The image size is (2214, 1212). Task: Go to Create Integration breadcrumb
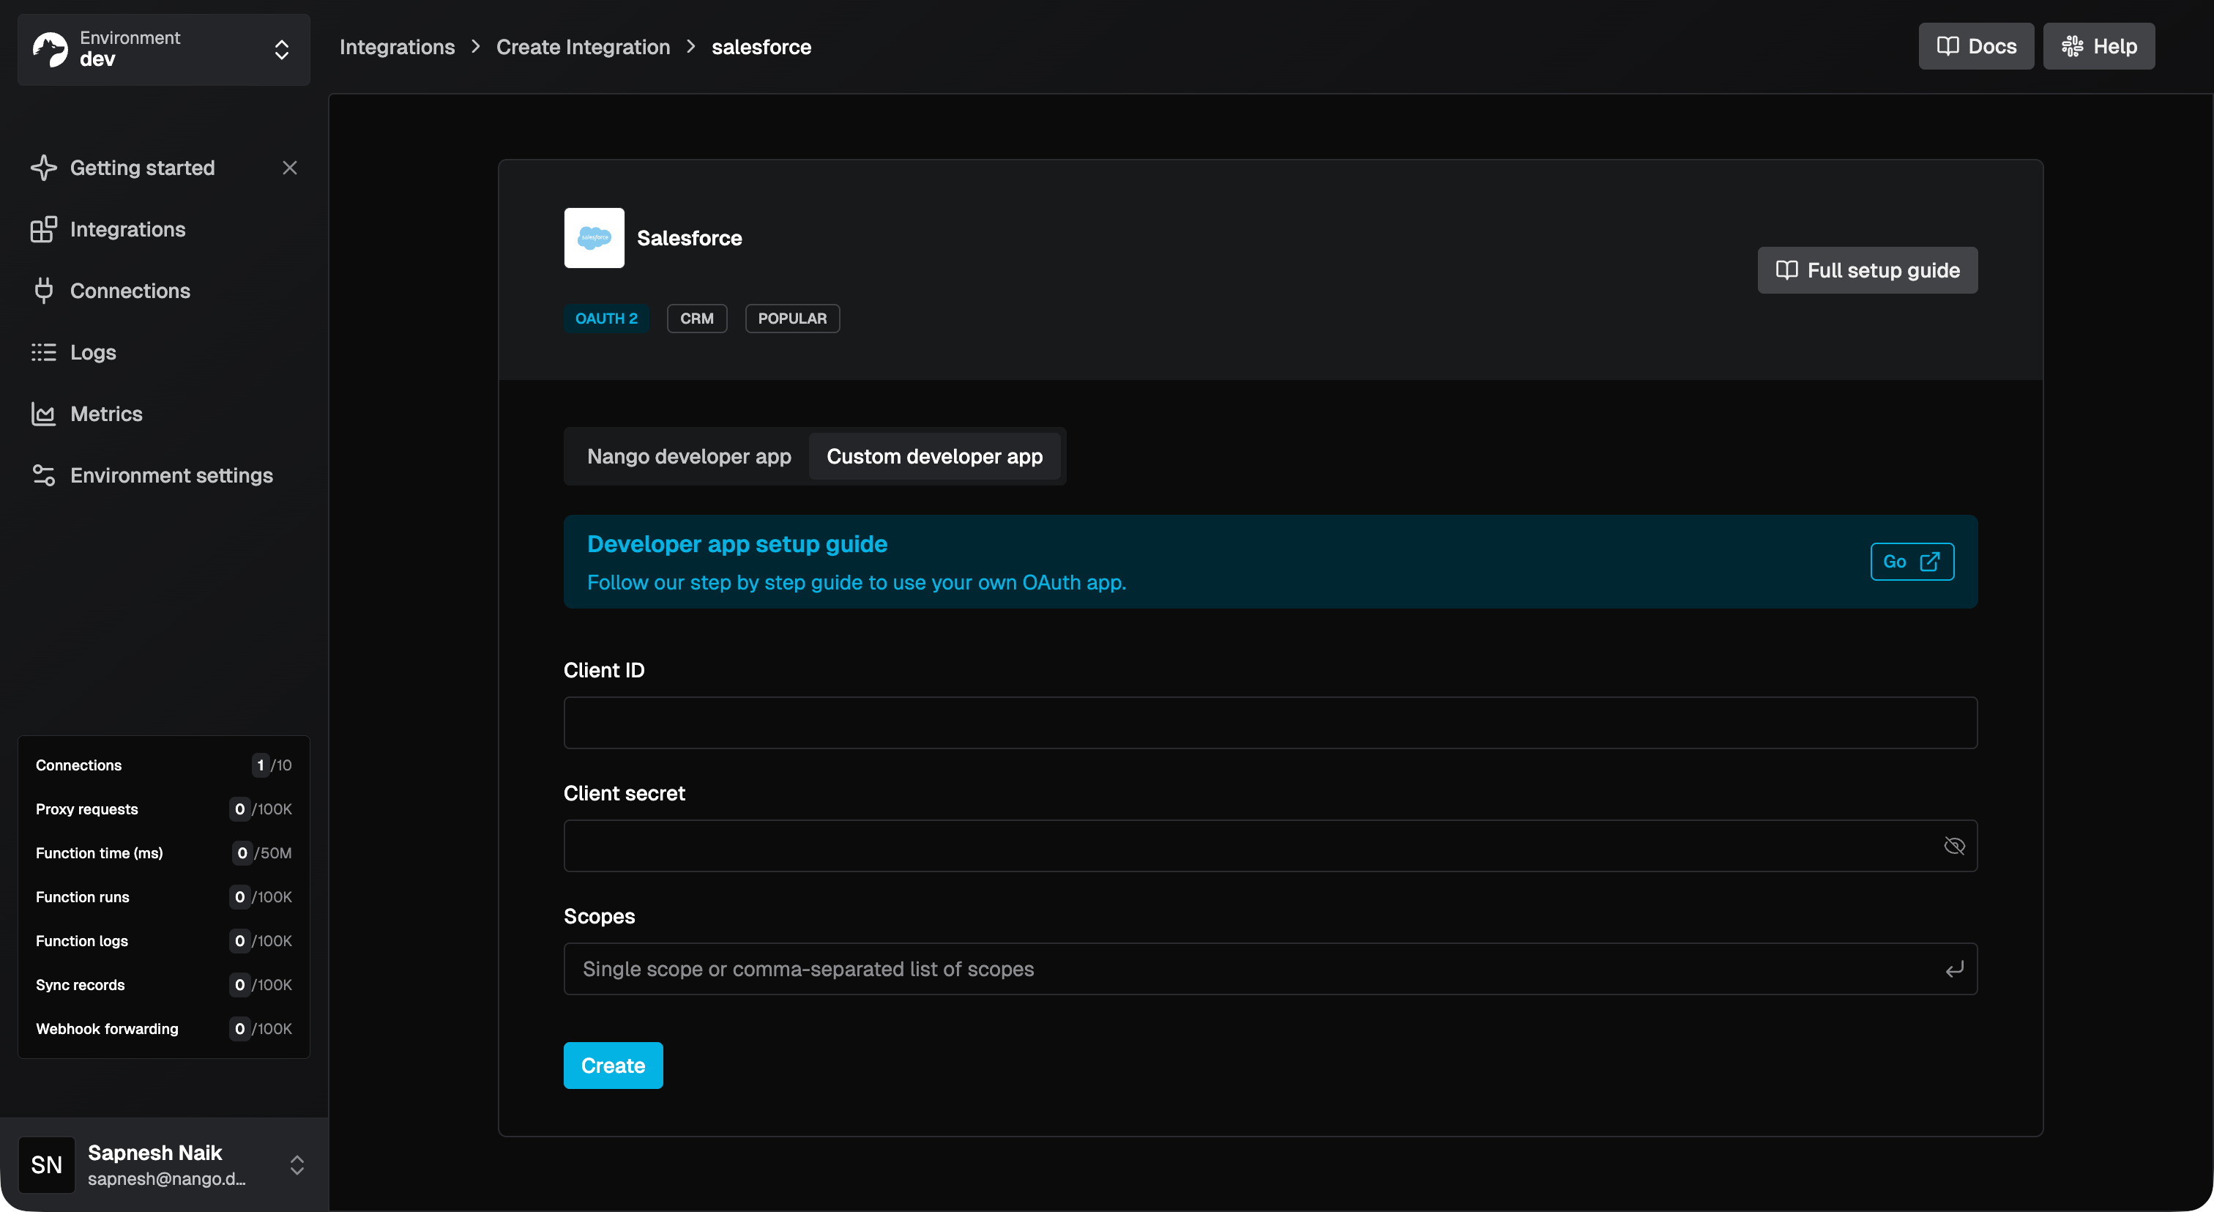tap(583, 48)
